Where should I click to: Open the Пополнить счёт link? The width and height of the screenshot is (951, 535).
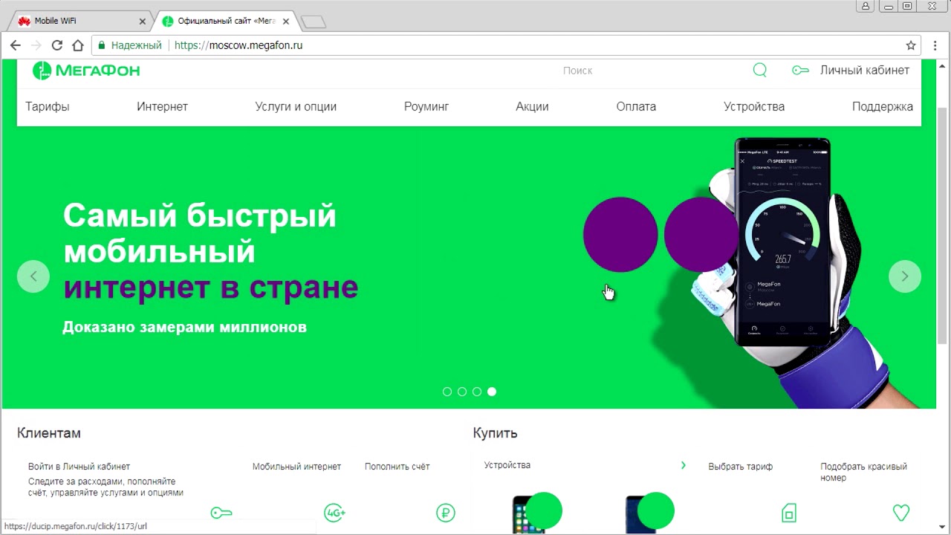(x=397, y=467)
